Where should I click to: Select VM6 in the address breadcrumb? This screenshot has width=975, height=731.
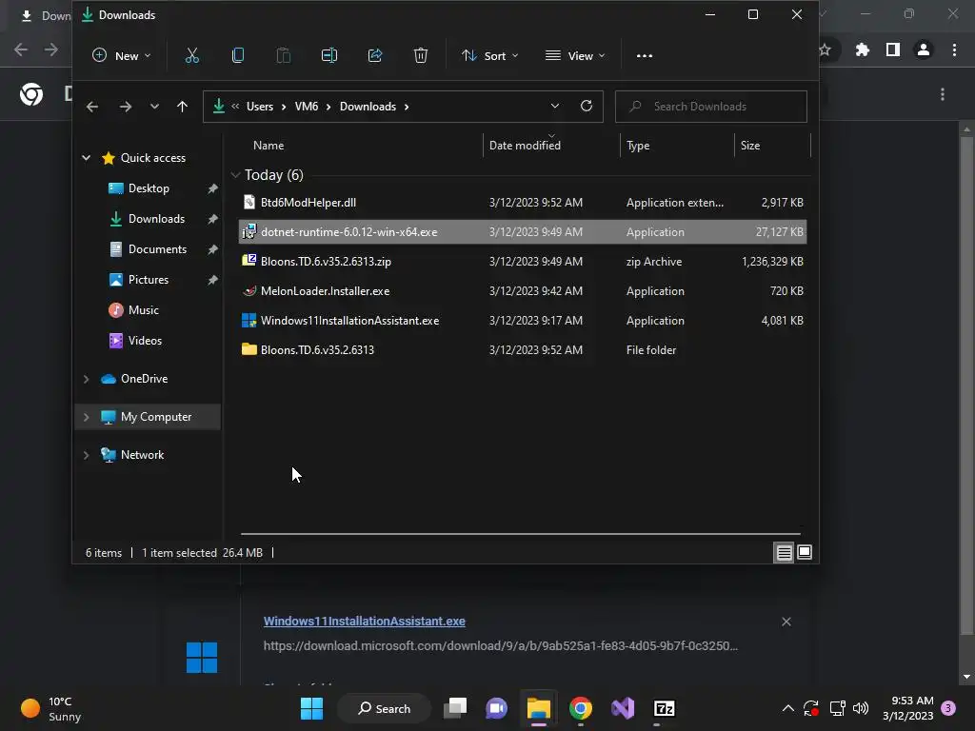point(307,107)
